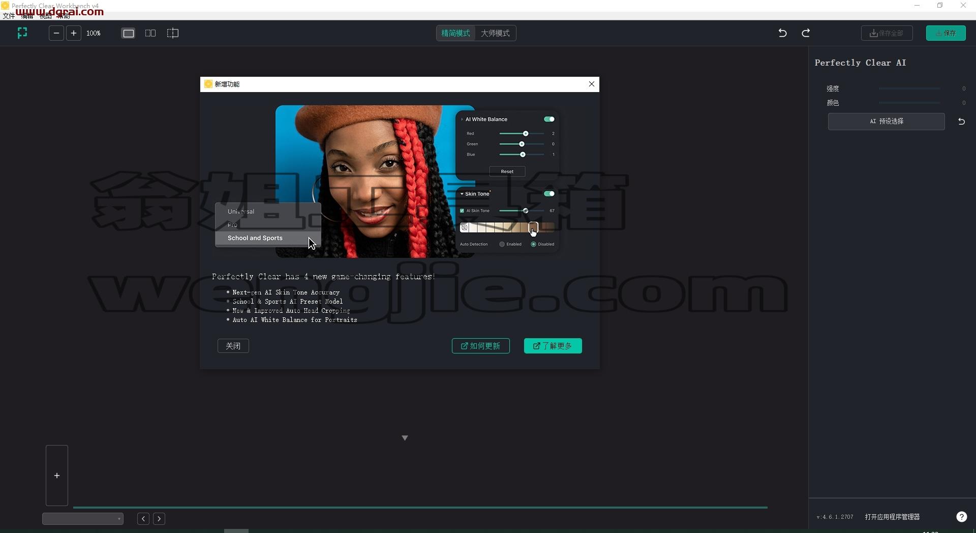Screen dimensions: 976x533
Task: Select single image view layout icon
Action: click(129, 33)
